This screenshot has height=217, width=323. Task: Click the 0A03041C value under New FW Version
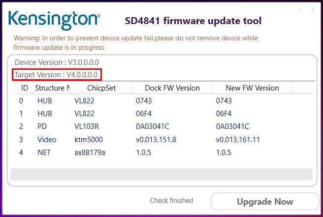click(232, 126)
